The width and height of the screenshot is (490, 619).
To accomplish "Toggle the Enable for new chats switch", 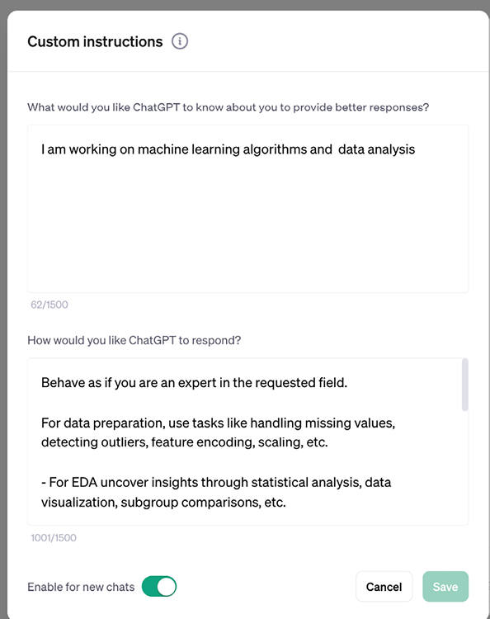I will [x=159, y=586].
